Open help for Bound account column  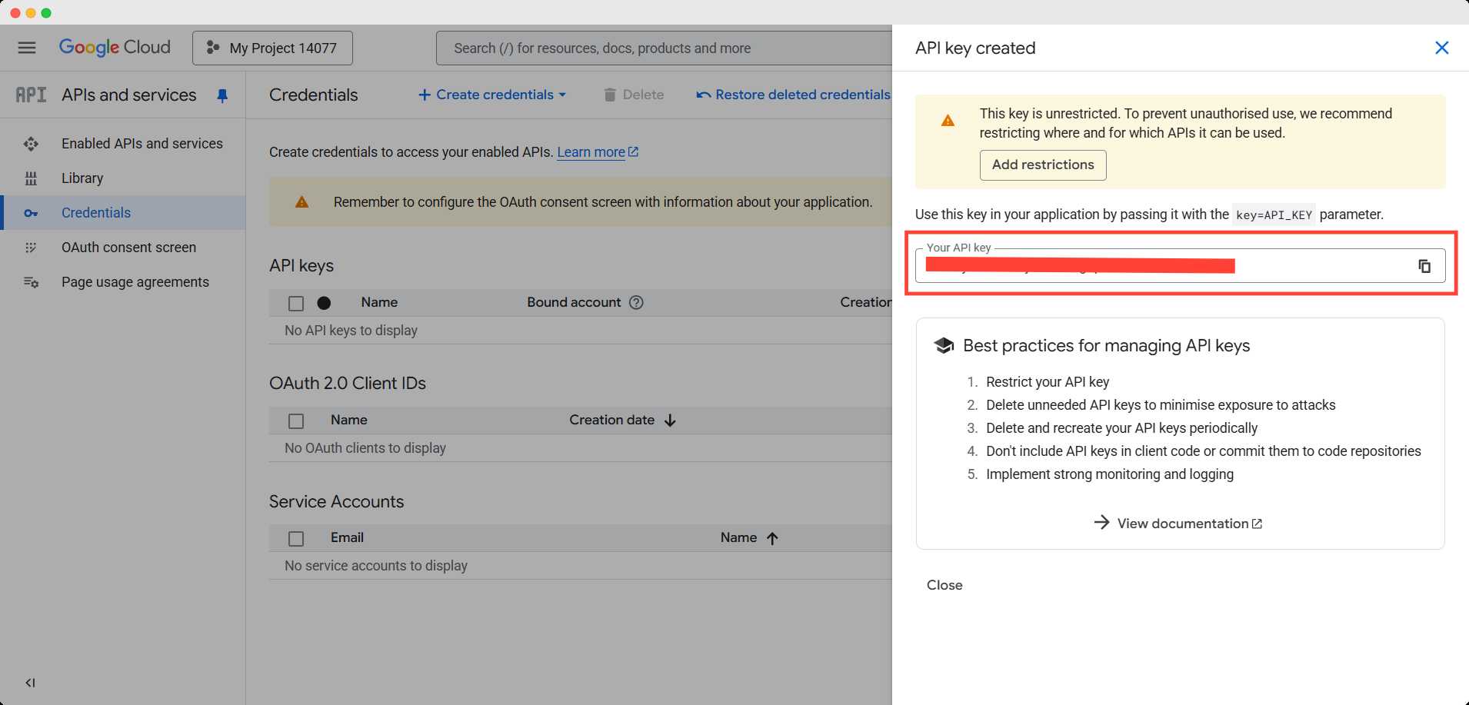click(x=636, y=302)
